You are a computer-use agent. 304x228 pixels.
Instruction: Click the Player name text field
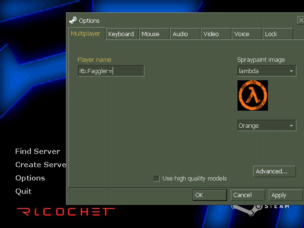point(111,71)
